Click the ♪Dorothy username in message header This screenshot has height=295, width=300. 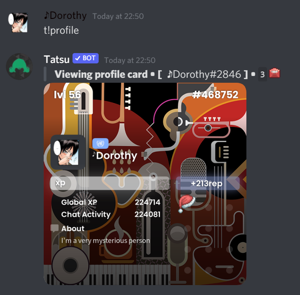click(x=65, y=15)
